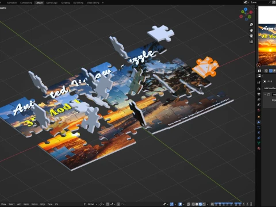Viewport: 276px width, 207px height.
Task: Switch to solid shading mode
Action: point(197,204)
